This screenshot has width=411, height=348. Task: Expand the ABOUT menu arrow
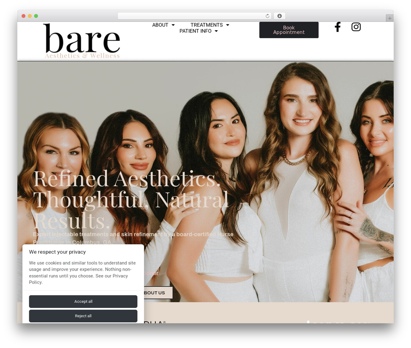coord(173,25)
